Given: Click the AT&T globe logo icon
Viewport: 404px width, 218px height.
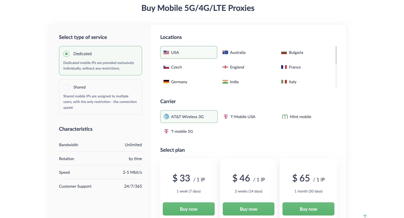Looking at the screenshot, I should click(x=166, y=117).
